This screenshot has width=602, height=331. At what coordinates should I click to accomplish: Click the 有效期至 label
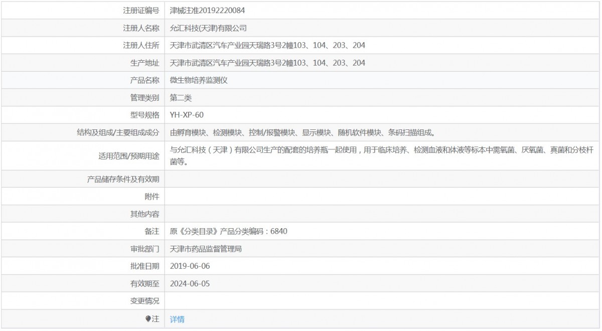point(144,283)
